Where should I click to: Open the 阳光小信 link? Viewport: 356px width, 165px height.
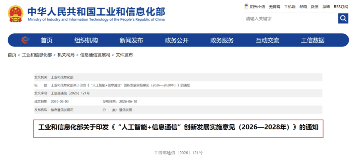tap(257, 7)
